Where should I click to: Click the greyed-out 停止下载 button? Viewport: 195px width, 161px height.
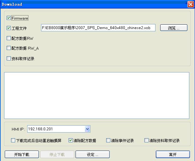(57, 154)
